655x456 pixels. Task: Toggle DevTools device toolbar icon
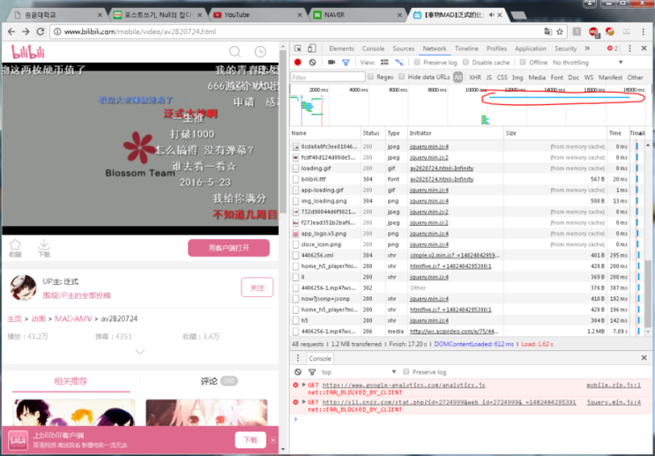tap(311, 49)
